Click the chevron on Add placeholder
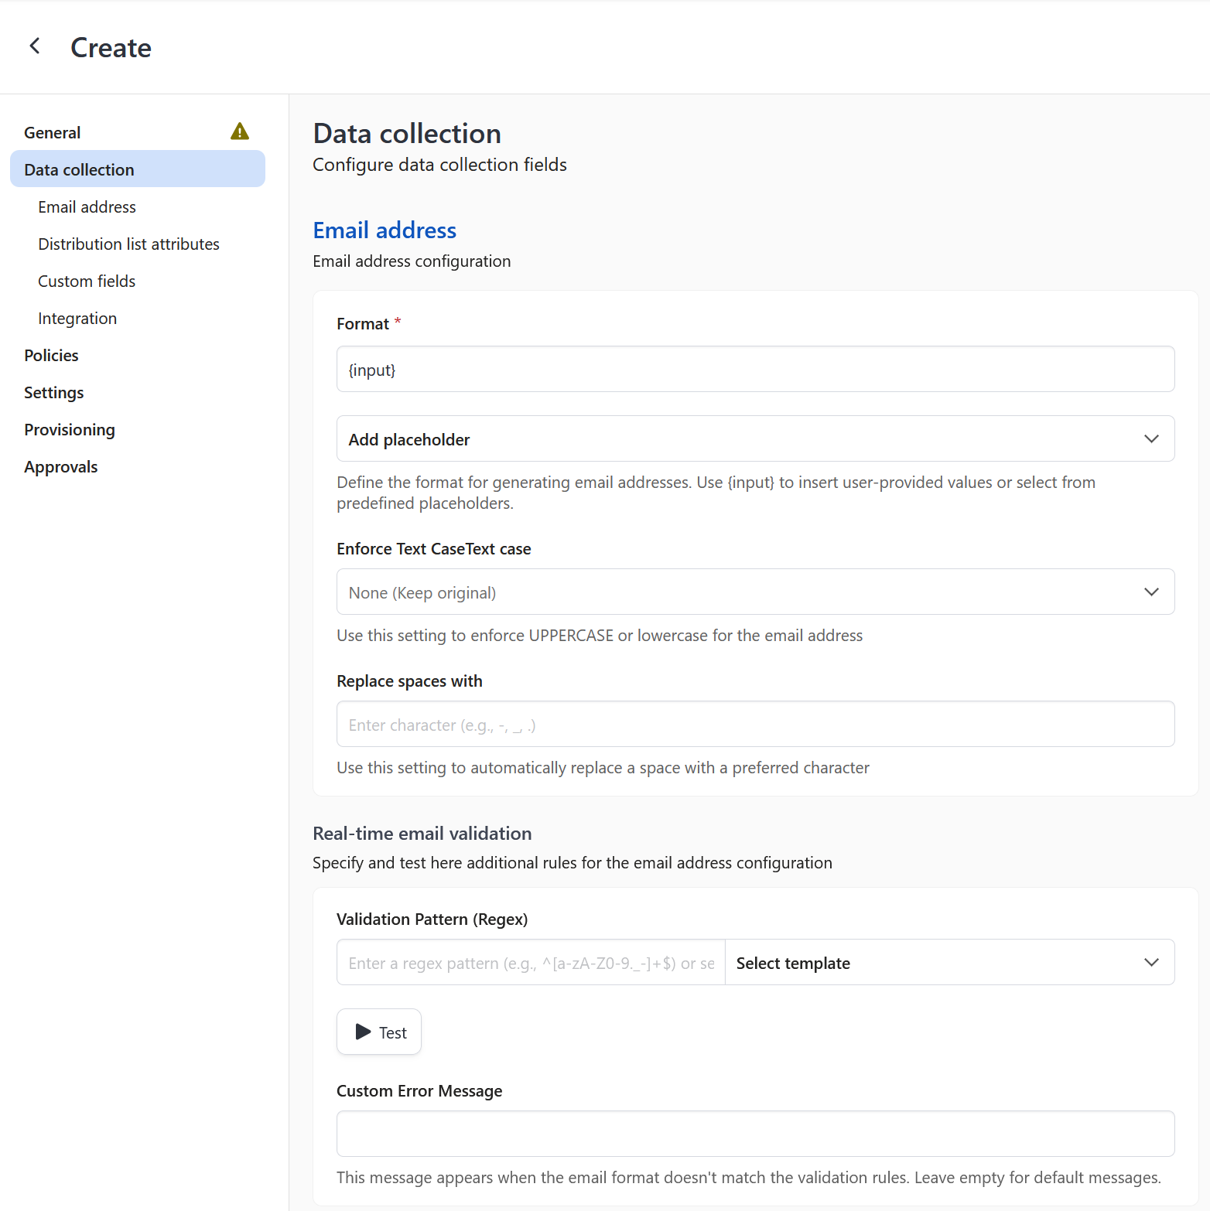This screenshot has width=1210, height=1211. (1150, 438)
